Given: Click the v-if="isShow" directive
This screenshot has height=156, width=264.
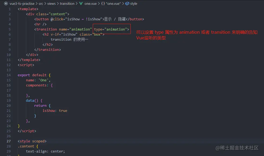Looking at the screenshot, I should [64, 35].
